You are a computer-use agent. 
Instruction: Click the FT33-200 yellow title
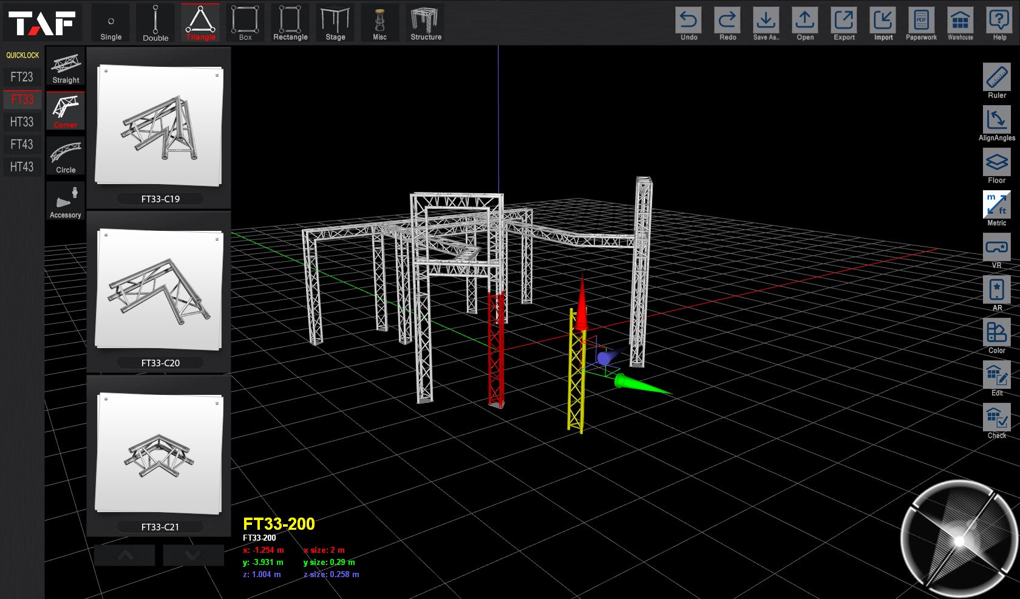tap(279, 524)
